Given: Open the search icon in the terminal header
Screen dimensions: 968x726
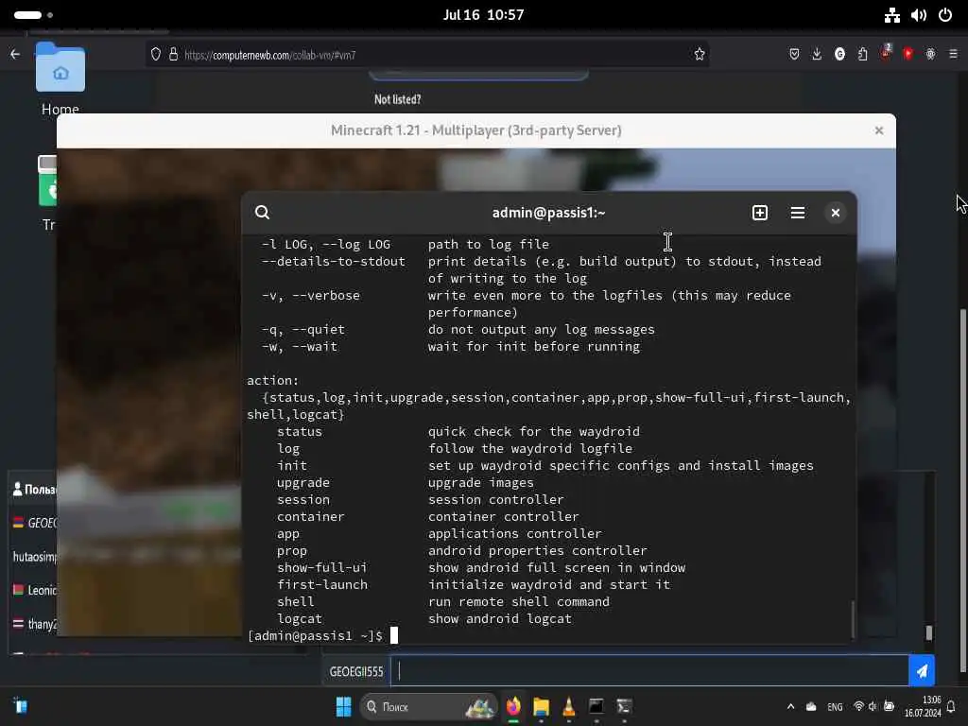Looking at the screenshot, I should click(x=262, y=213).
